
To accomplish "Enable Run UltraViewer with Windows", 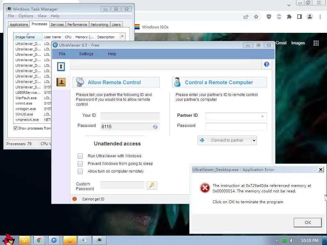I will coord(80,156).
